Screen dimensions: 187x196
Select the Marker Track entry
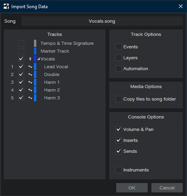[55, 51]
